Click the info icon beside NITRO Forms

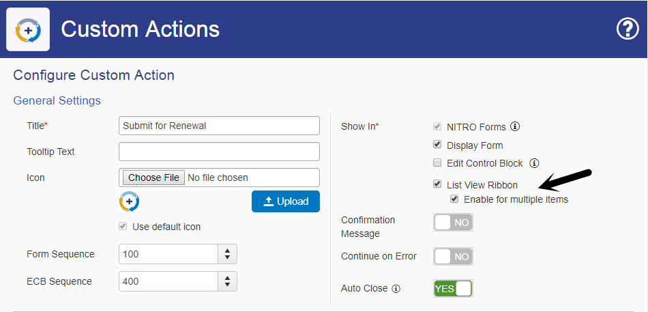pos(515,126)
